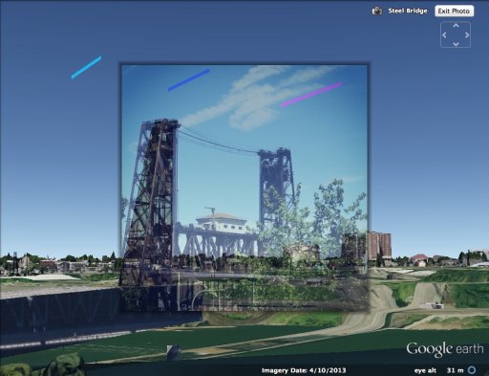Pan the photo view right with the right arrow
The image size is (489, 376).
tap(467, 34)
